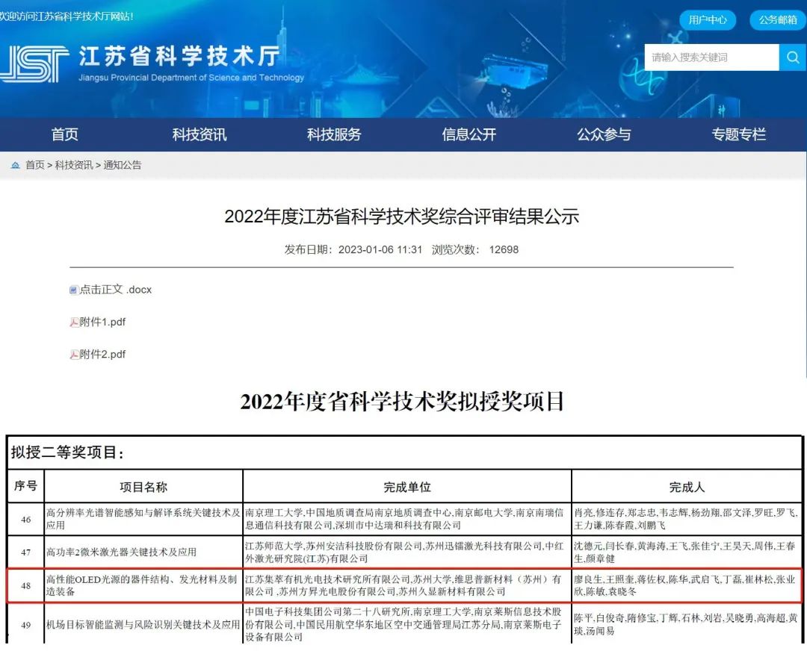The width and height of the screenshot is (807, 651).
Task: Click project name 高性能OLED光源的器件结构、发光材料及制造装备
Action: click(141, 585)
